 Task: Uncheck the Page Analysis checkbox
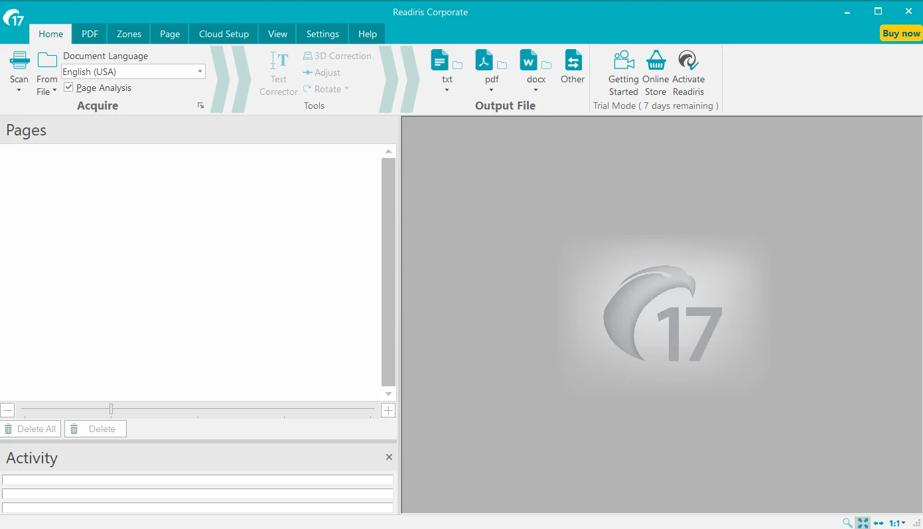coord(68,88)
